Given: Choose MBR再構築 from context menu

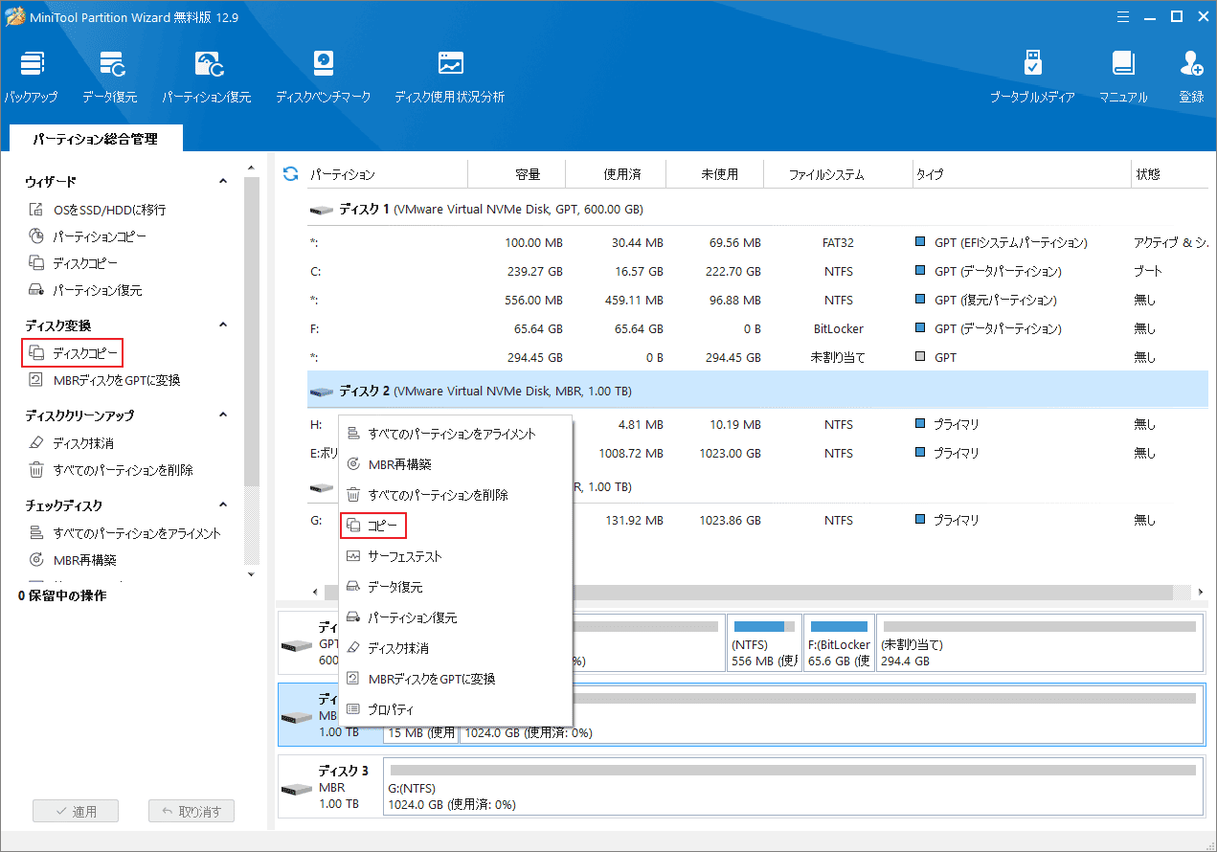Looking at the screenshot, I should coord(455,464).
